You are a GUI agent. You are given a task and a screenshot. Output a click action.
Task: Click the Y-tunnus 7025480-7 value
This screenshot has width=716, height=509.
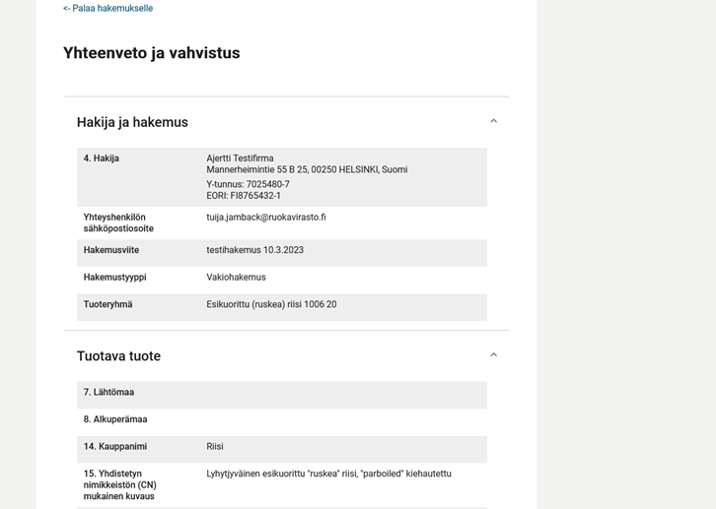248,184
